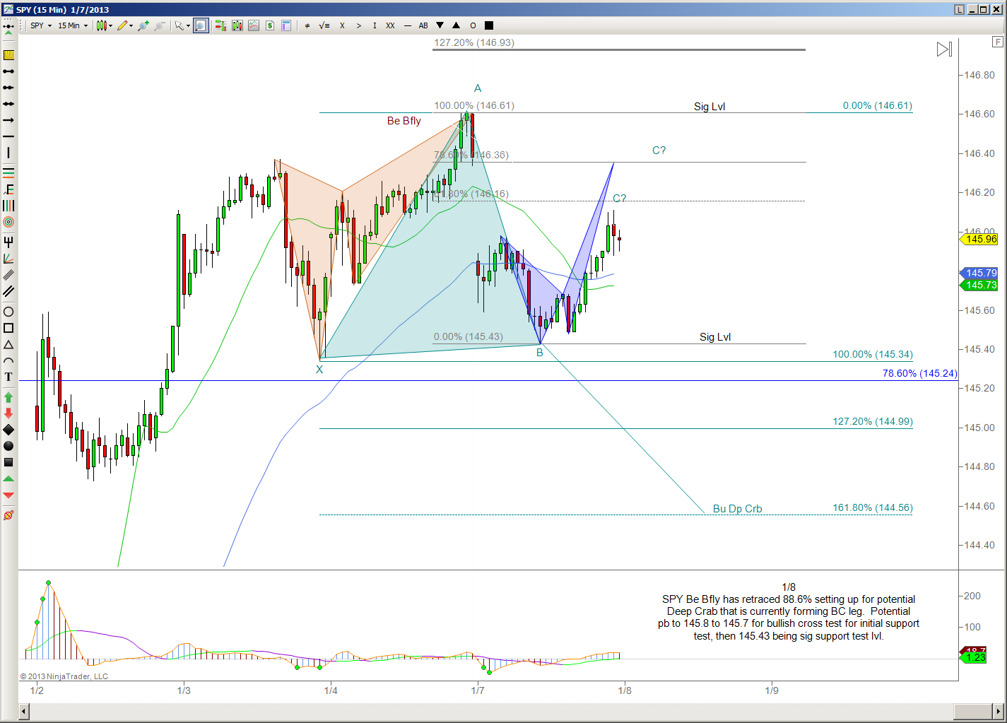Image resolution: width=1007 pixels, height=723 pixels.
Task: Click the horizontal scrollbar left arrow
Action: pos(24,711)
